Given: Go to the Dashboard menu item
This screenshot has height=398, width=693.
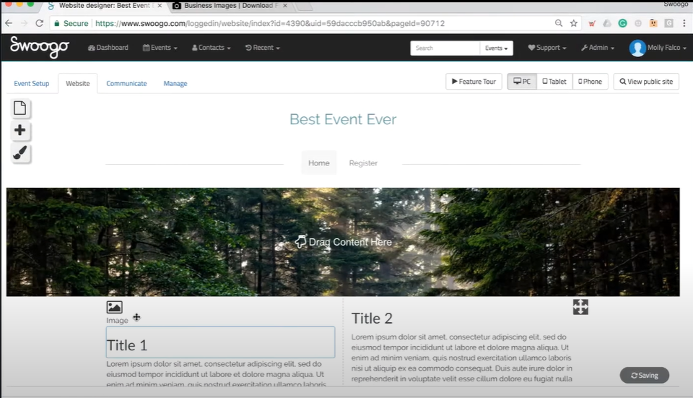Looking at the screenshot, I should pos(108,48).
